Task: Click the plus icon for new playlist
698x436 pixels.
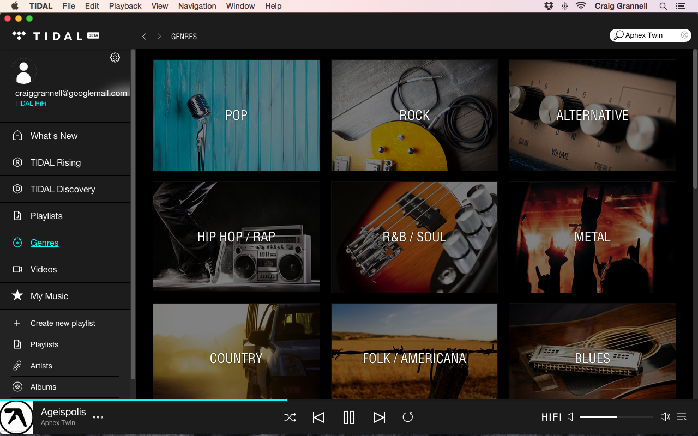Action: pyautogui.click(x=17, y=323)
